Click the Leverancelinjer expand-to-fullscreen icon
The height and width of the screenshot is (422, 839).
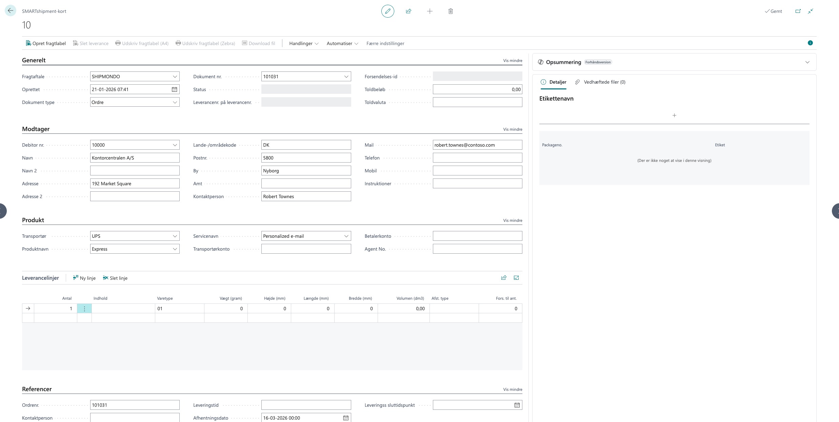point(516,278)
